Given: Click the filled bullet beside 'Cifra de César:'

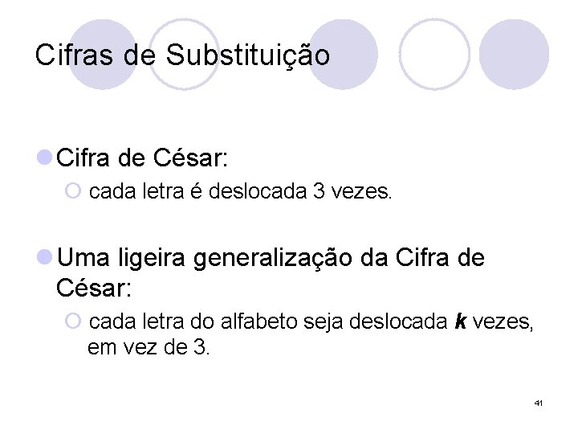Looking at the screenshot, I should pos(46,159).
